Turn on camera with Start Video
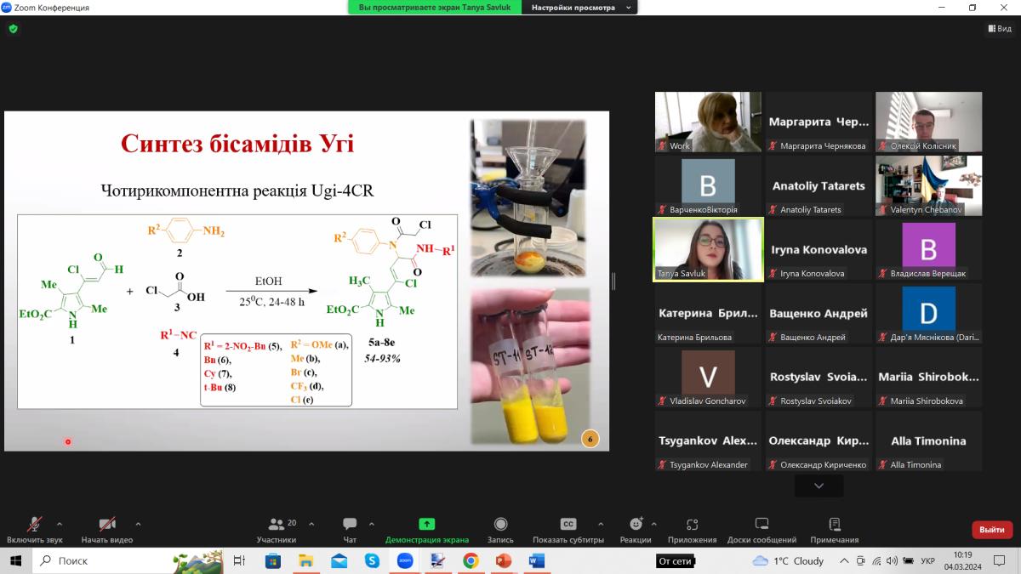Image resolution: width=1021 pixels, height=574 pixels. pyautogui.click(x=107, y=525)
